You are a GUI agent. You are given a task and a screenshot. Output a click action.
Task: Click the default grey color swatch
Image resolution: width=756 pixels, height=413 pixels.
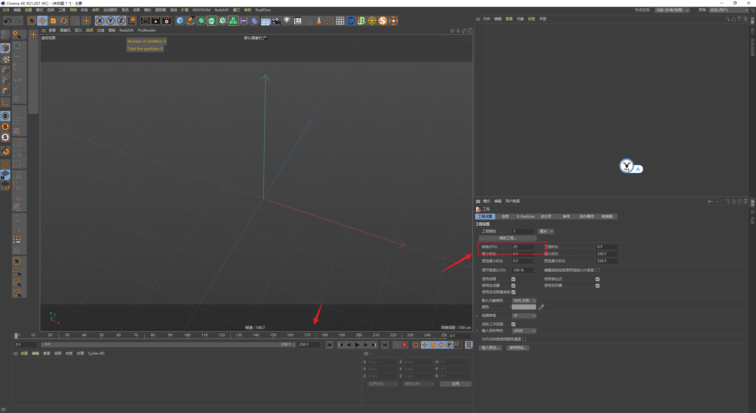tap(524, 307)
